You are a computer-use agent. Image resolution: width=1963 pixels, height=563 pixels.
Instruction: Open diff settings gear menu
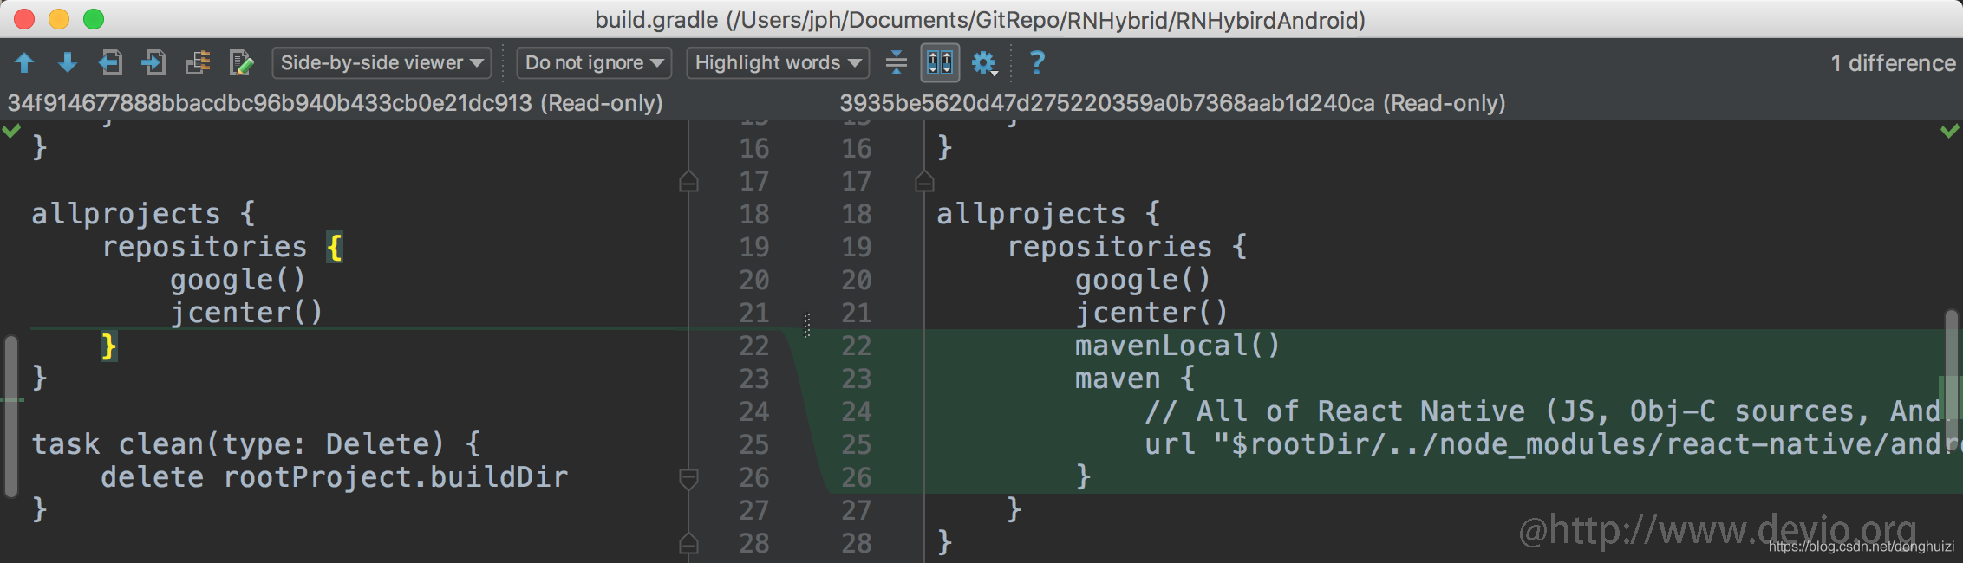[x=984, y=62]
